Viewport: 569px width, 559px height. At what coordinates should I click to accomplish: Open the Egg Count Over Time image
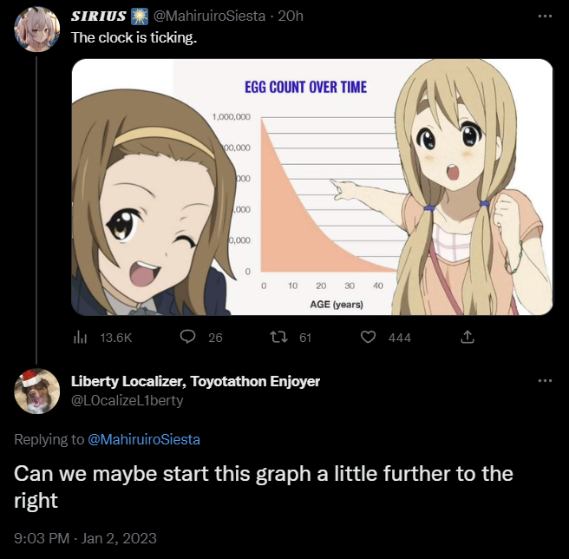(x=312, y=187)
